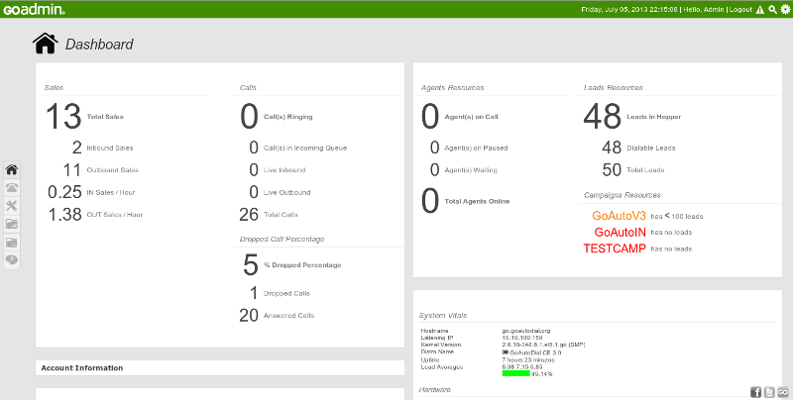Click the Twitter icon at bottom right
793x400 pixels.
click(x=769, y=392)
